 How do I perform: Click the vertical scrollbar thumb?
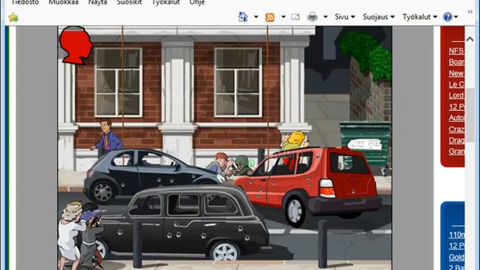pos(470,114)
